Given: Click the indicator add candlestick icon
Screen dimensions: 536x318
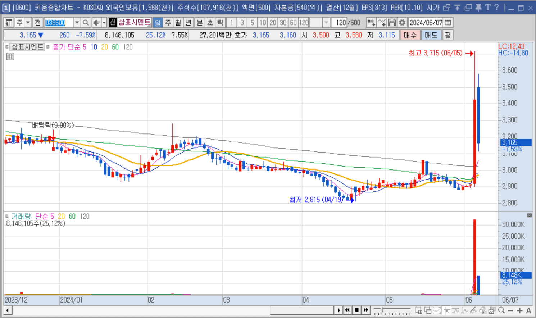Looking at the screenshot, I should [371, 23].
